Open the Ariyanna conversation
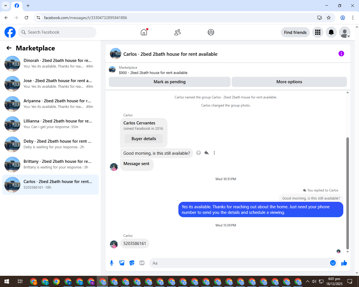 click(50, 104)
